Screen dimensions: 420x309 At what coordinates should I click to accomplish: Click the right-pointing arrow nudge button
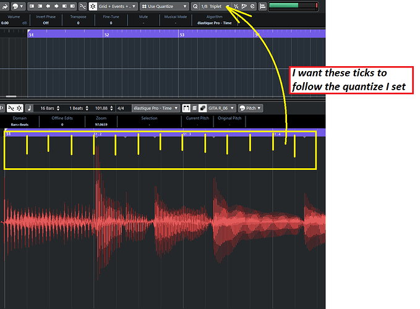(56, 6)
